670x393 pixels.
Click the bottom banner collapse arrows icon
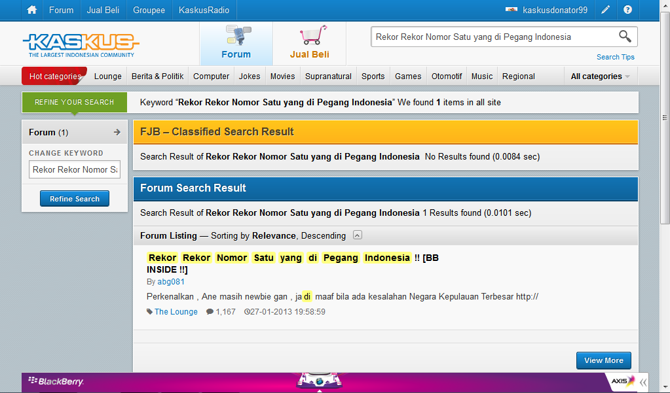[644, 382]
